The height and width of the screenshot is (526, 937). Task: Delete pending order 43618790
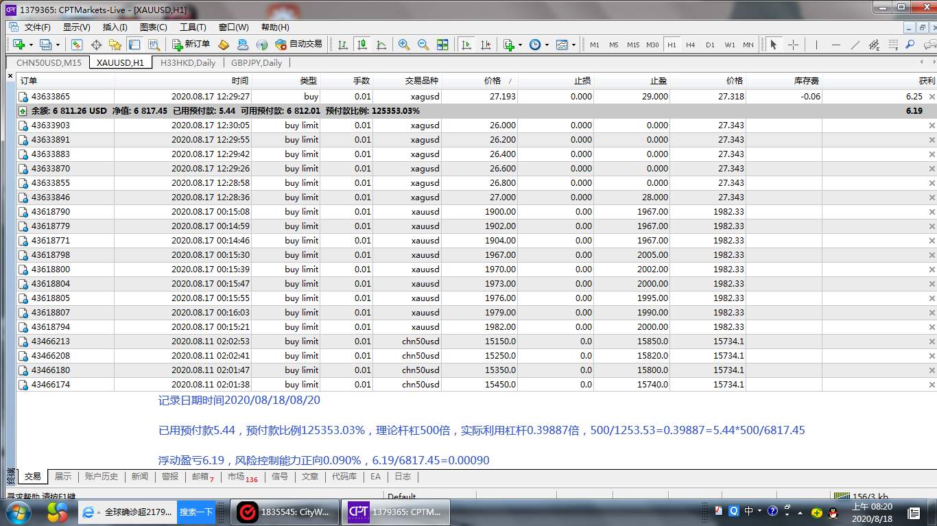pos(932,212)
